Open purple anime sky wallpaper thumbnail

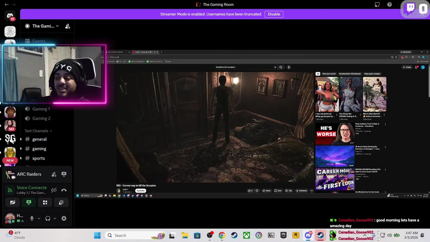[x=335, y=156]
